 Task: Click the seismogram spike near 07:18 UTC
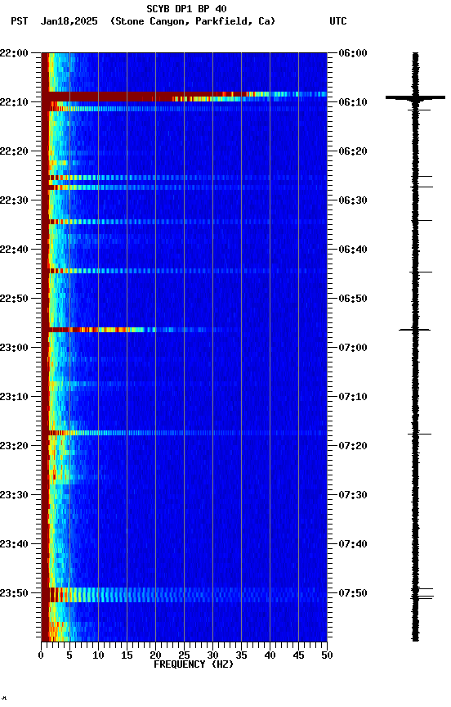419,435
